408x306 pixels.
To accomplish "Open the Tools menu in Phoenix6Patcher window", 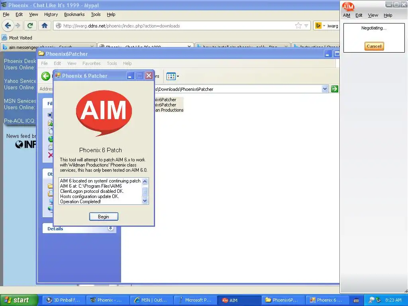I will [112, 63].
